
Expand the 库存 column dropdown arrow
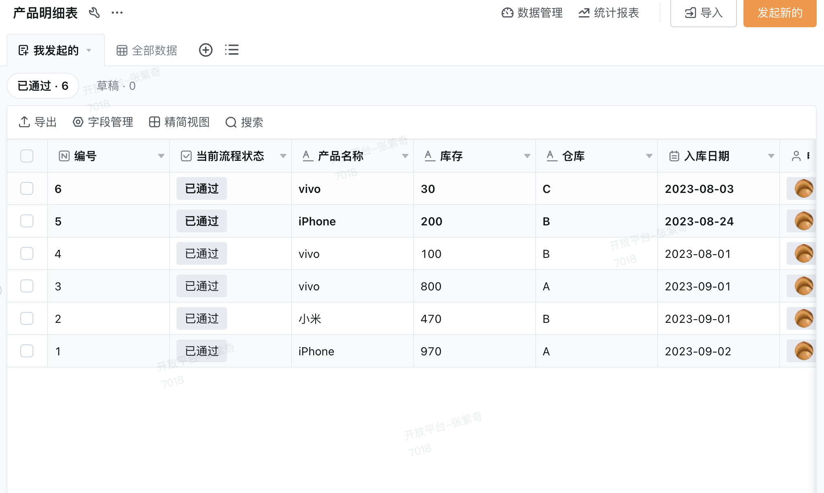point(527,156)
